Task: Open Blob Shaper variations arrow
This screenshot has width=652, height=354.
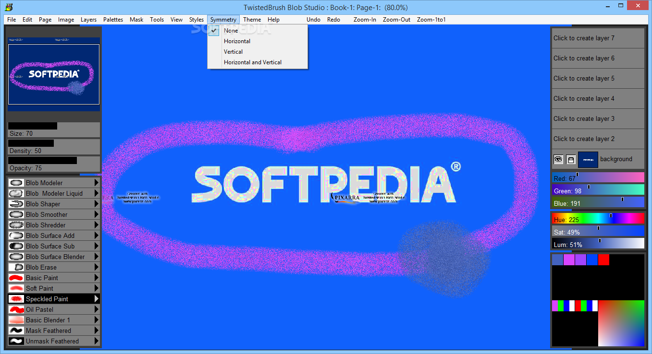Action: [96, 204]
